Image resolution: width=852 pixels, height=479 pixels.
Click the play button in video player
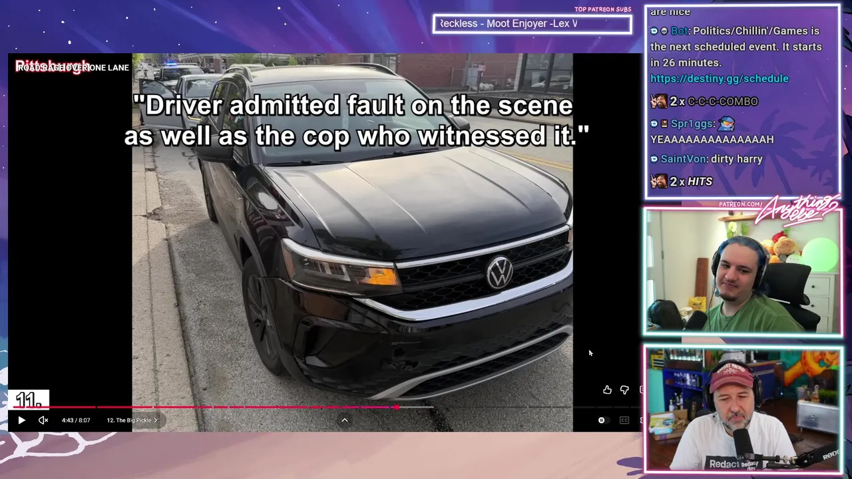point(21,420)
